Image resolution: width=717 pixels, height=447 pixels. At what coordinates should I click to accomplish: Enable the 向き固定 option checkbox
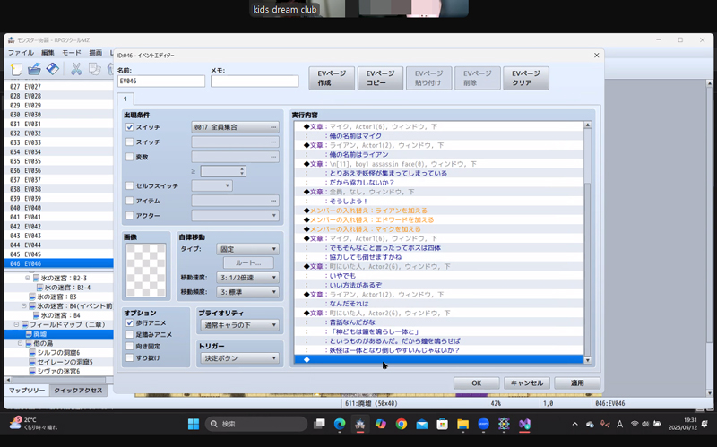[130, 346]
